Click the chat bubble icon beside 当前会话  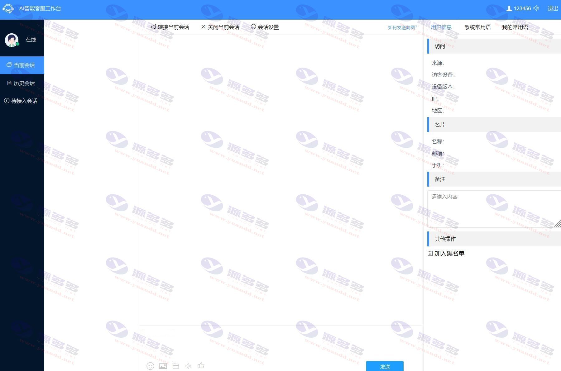(x=9, y=65)
